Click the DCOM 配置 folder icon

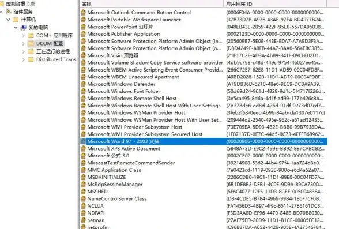pyautogui.click(x=31, y=43)
